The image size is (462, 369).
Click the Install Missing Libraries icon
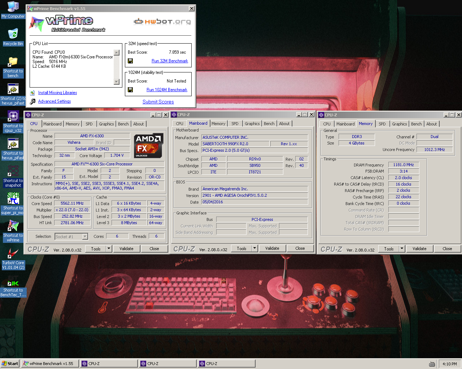point(32,93)
